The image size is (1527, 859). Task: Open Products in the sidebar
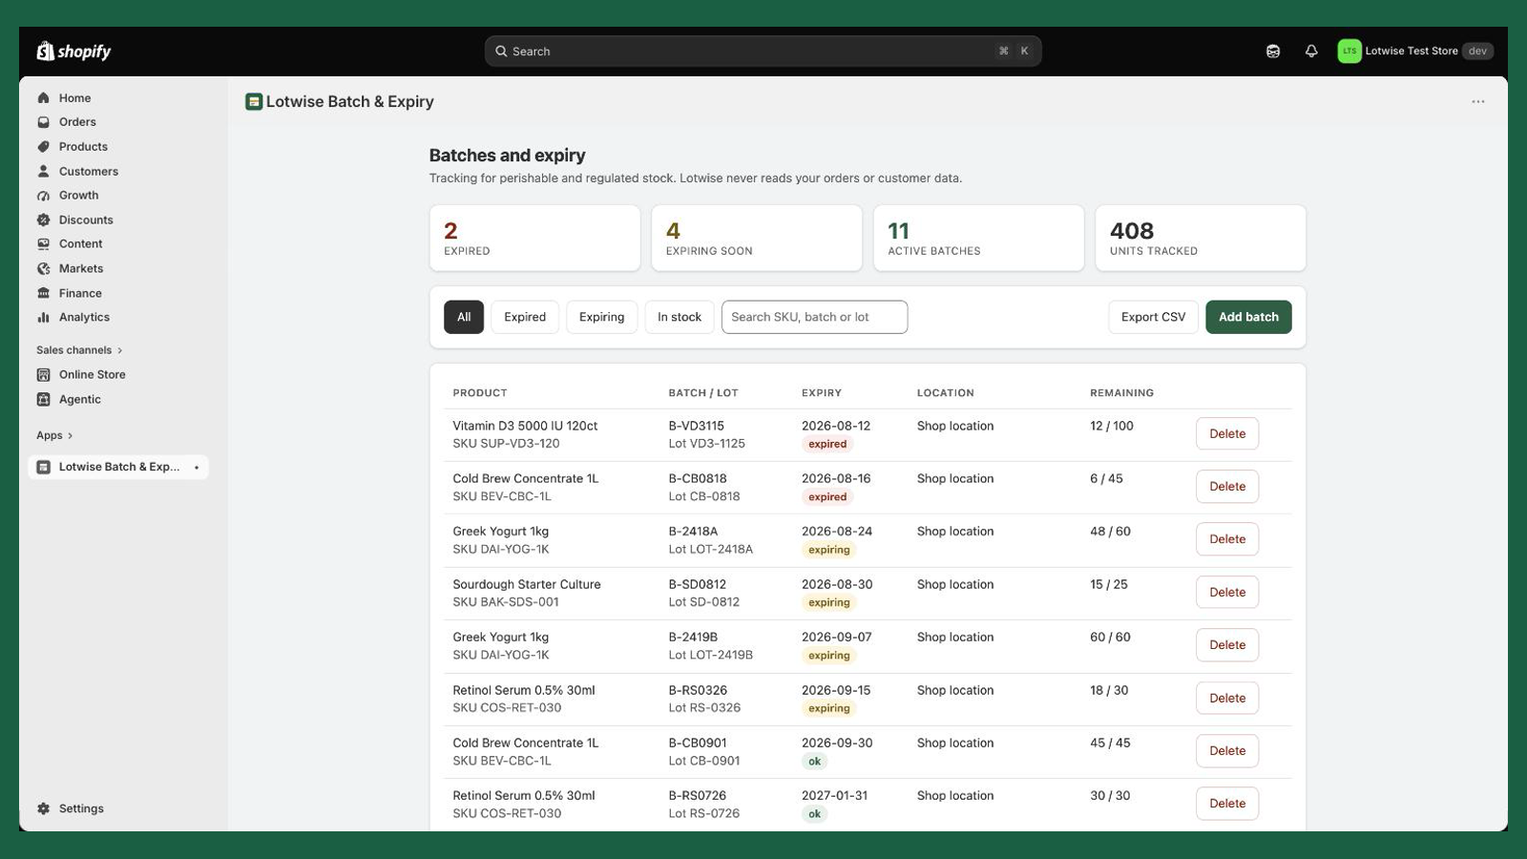(x=83, y=147)
